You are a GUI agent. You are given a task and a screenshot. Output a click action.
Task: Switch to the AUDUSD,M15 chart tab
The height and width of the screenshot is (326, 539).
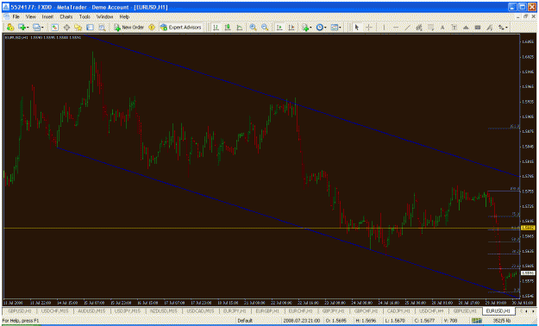(x=91, y=310)
